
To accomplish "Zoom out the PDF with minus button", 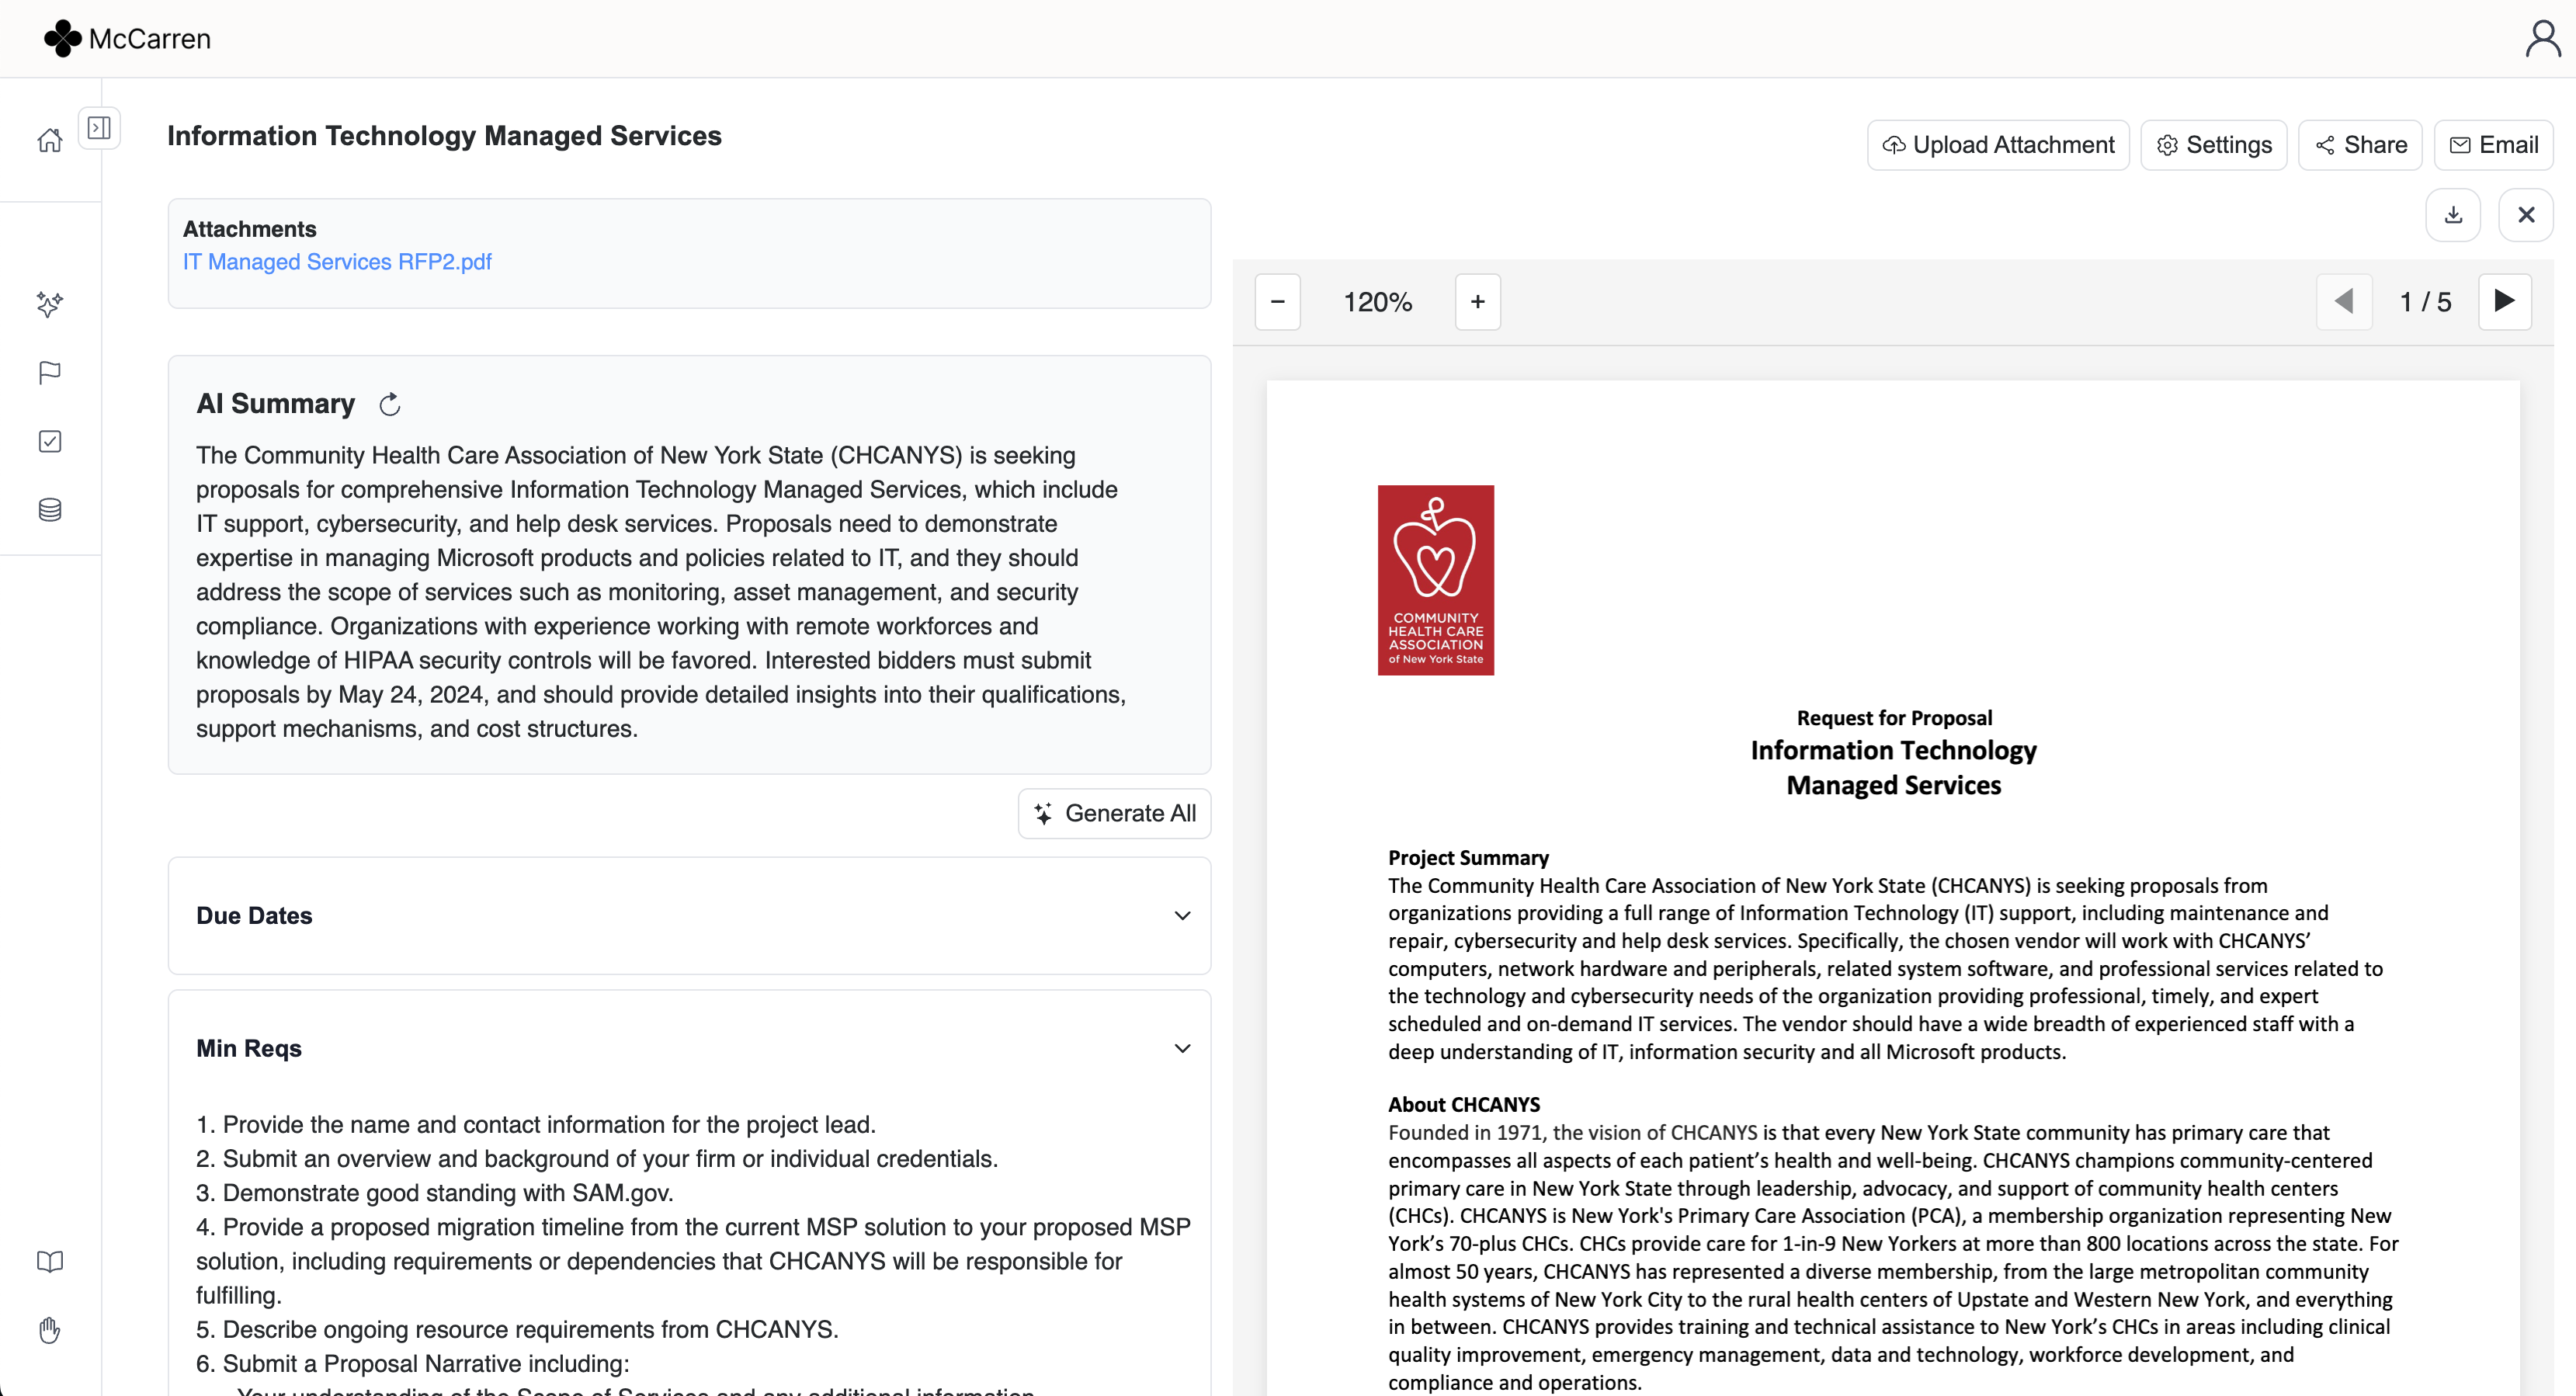I will [x=1278, y=301].
